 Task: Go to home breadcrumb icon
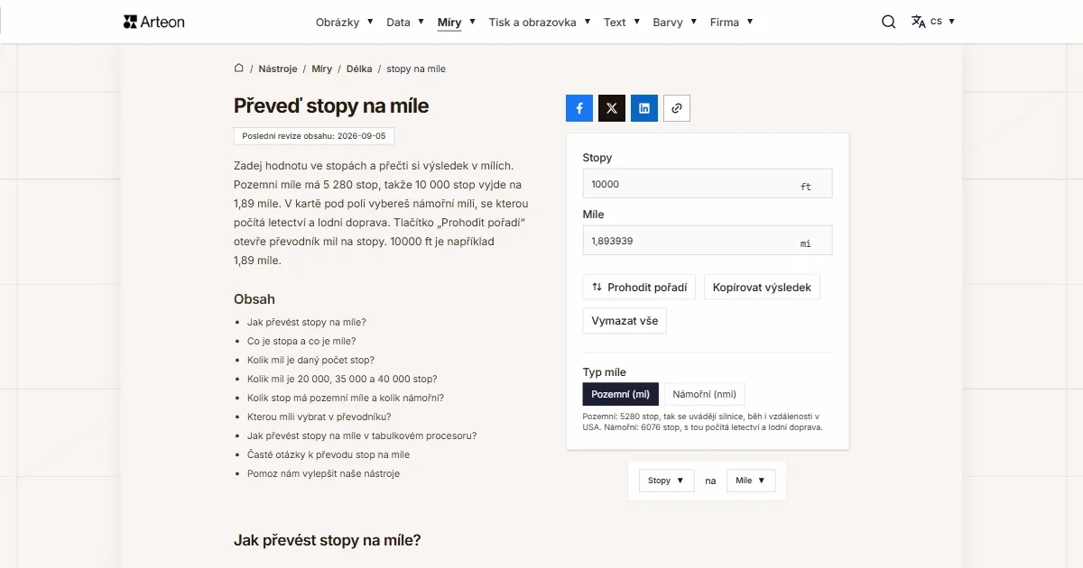(239, 69)
